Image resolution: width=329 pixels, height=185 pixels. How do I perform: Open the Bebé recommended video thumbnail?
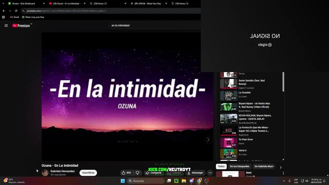pos(230,174)
